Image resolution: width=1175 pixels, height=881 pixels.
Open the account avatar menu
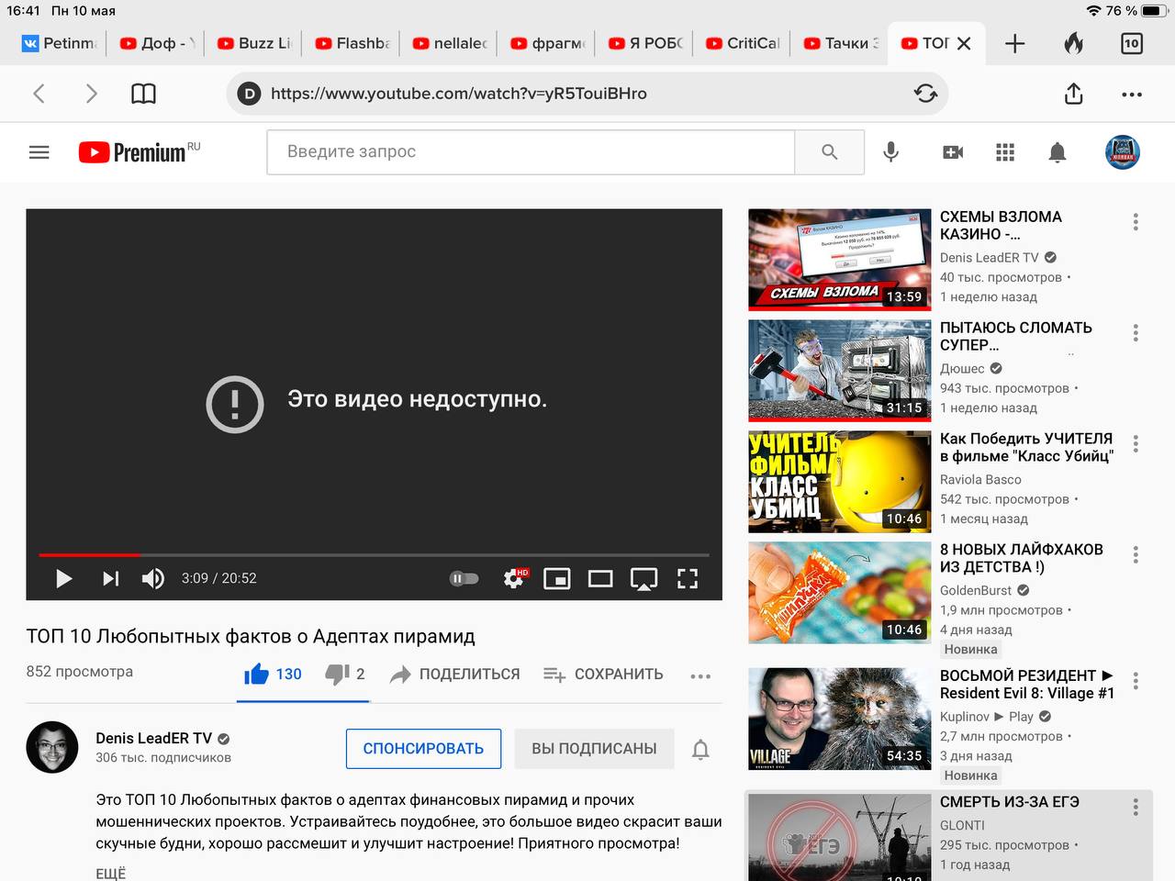(x=1122, y=152)
